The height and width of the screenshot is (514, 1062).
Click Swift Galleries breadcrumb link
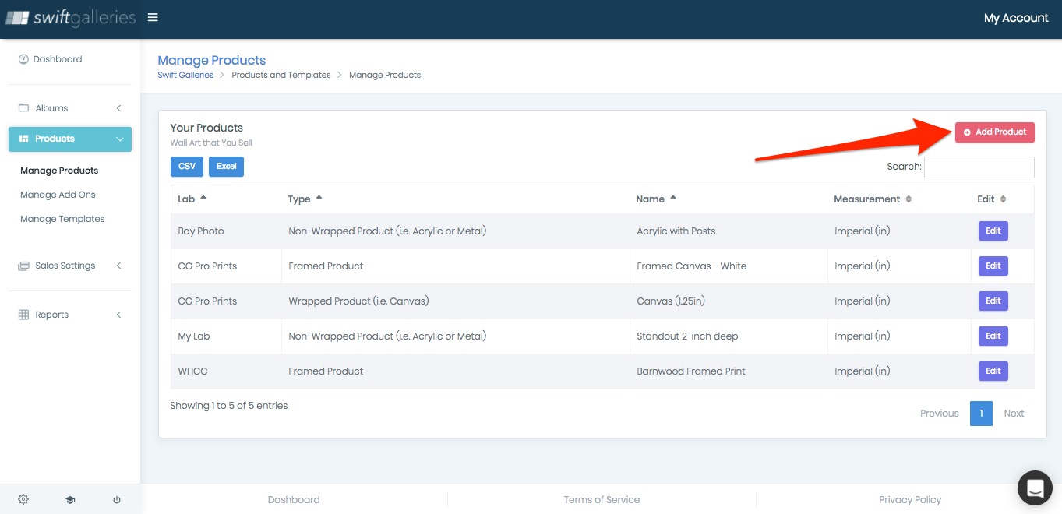(x=185, y=75)
